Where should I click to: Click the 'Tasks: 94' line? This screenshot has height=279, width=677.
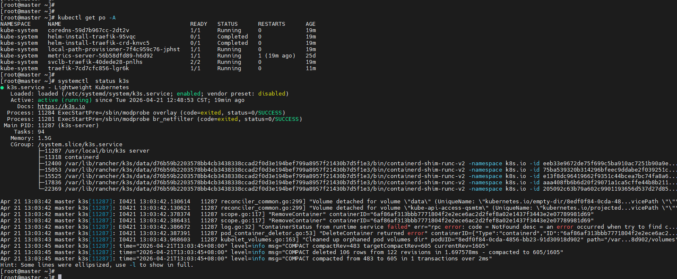(x=29, y=132)
